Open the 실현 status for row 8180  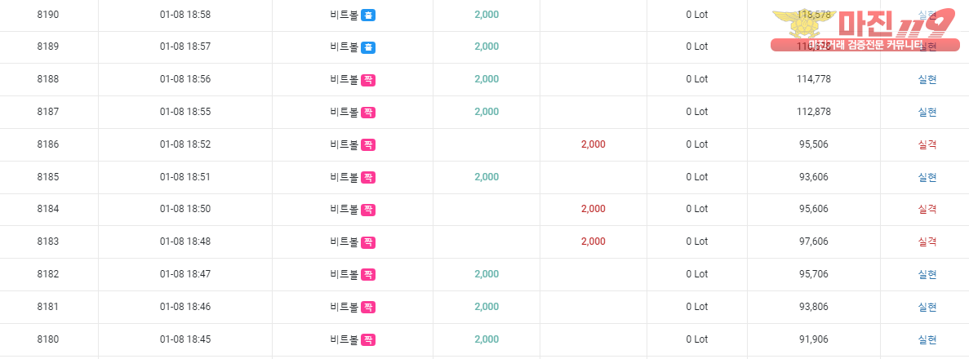coord(927,339)
